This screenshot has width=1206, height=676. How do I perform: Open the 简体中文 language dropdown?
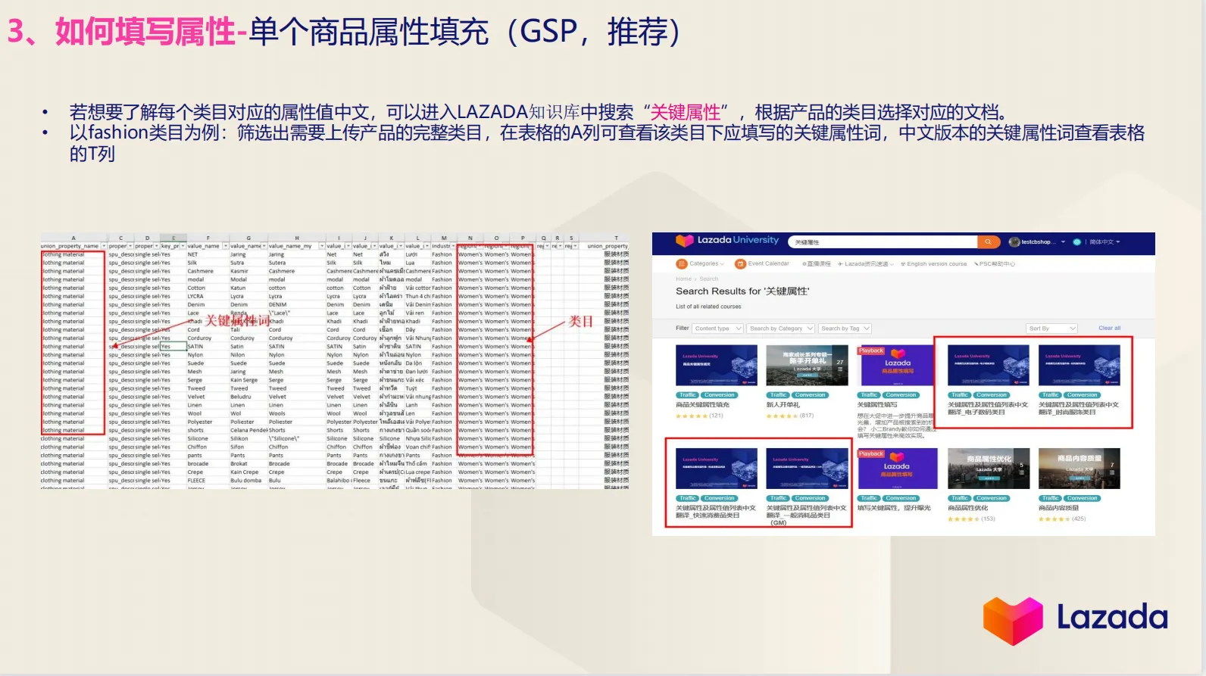(1104, 242)
